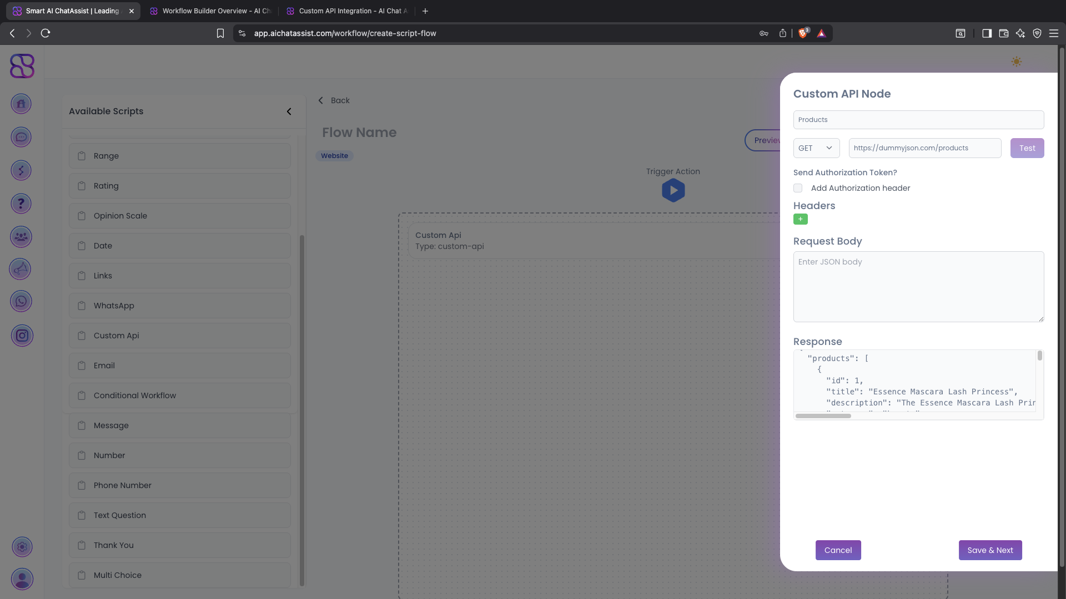Switch to the Custom API Integration tab
The image size is (1066, 599).
(x=346, y=11)
